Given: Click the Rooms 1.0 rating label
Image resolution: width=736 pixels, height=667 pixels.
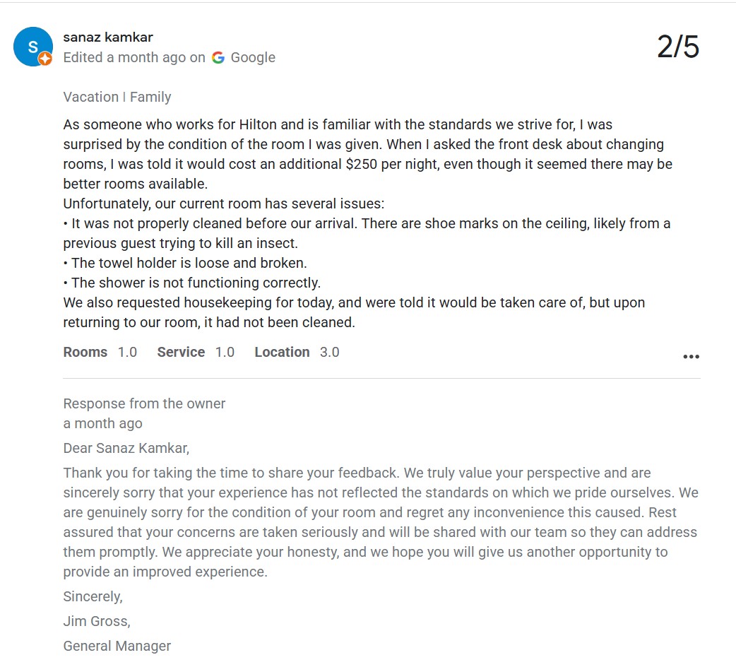Looking at the screenshot, I should coord(100,352).
